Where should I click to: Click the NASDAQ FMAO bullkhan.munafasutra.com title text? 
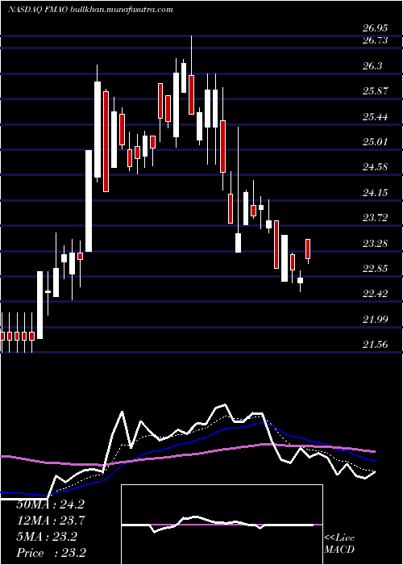tap(90, 10)
